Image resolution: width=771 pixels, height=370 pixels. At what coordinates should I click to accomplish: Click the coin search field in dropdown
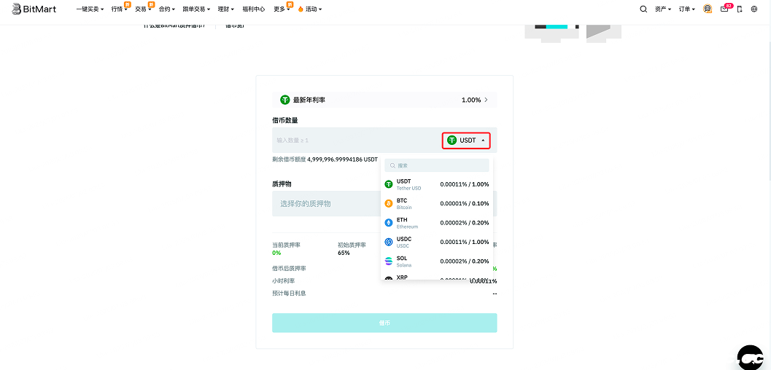pyautogui.click(x=438, y=165)
